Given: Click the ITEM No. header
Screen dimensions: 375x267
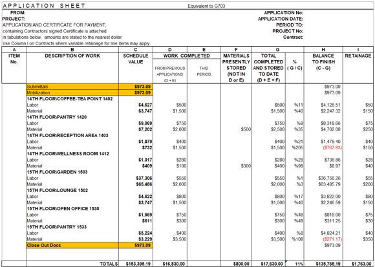Looking at the screenshot, I should pyautogui.click(x=14, y=59).
